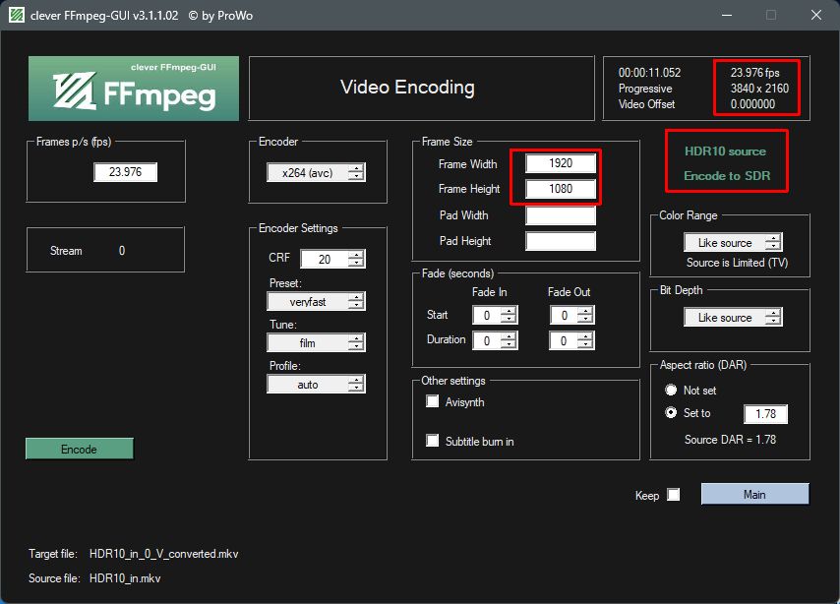Edit the DAR value field 1.78
Screen dimensions: 840x604
[766, 414]
